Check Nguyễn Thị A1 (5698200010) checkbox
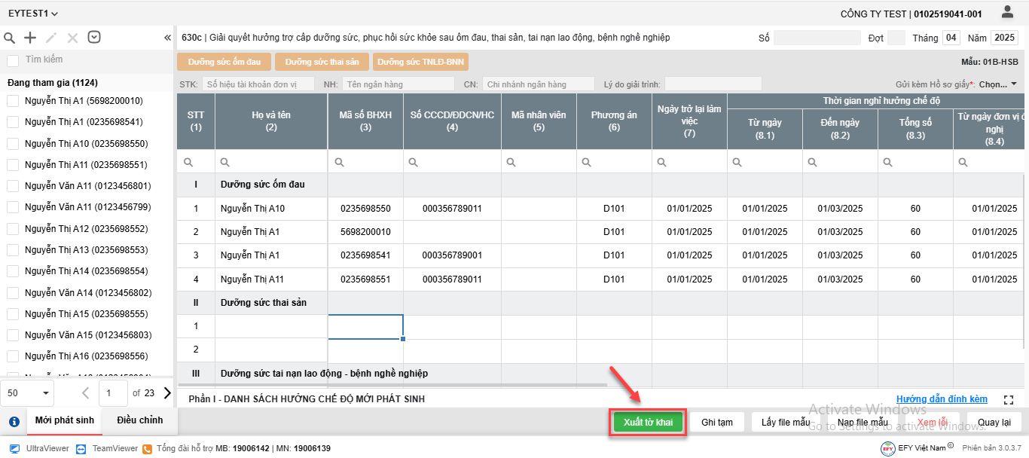The image size is (1029, 458). pyautogui.click(x=13, y=101)
